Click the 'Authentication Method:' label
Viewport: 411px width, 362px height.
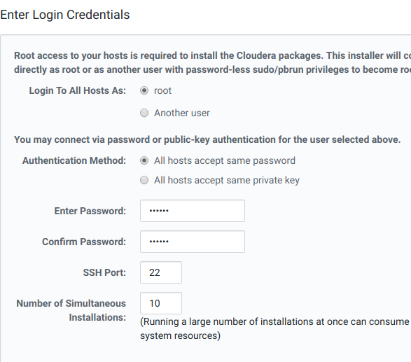point(74,160)
